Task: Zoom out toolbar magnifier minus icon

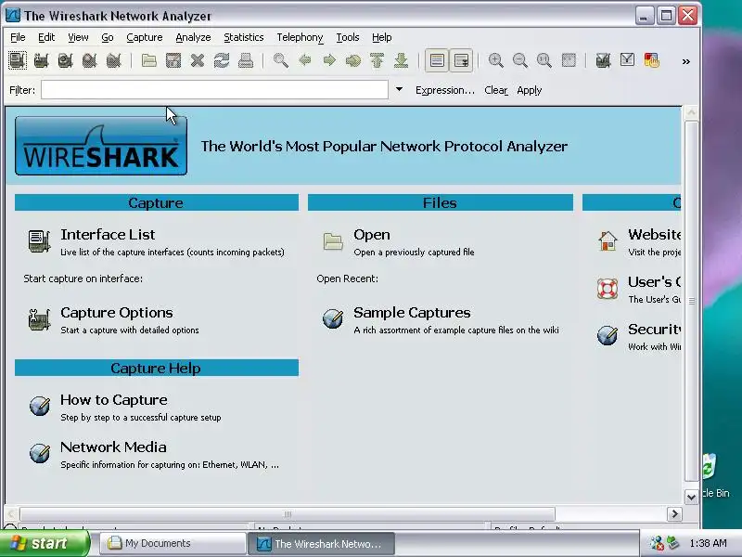Action: [520, 60]
